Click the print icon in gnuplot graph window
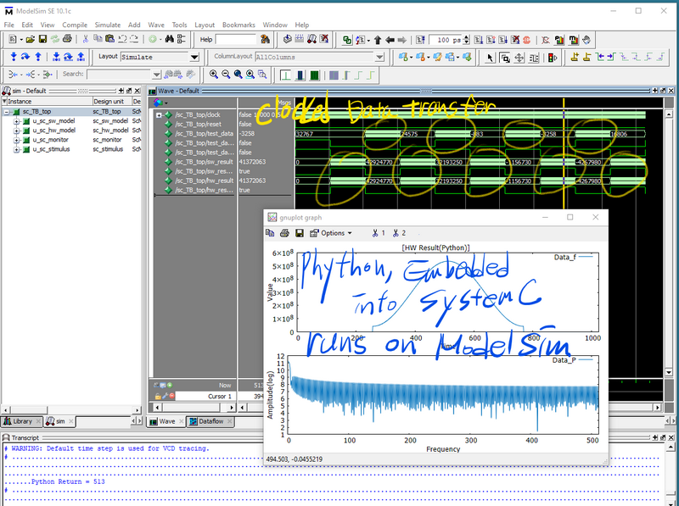This screenshot has width=679, height=506. (x=284, y=233)
